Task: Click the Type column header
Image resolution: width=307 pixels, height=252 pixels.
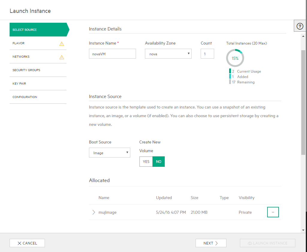Action: [x=224, y=198]
